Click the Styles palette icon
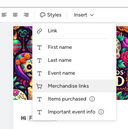The height and width of the screenshot is (129, 128). (x=43, y=15)
